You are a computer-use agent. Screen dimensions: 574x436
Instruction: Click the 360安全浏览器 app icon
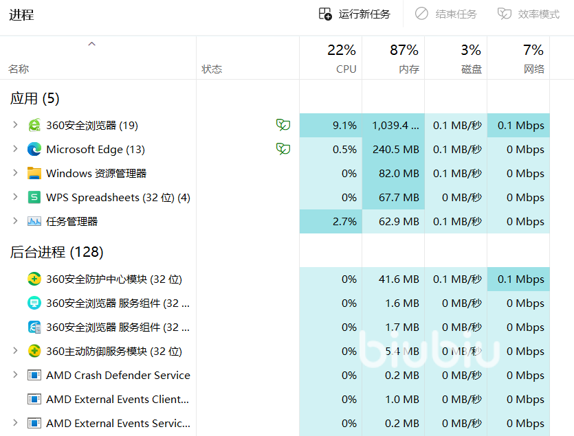pyautogui.click(x=34, y=125)
